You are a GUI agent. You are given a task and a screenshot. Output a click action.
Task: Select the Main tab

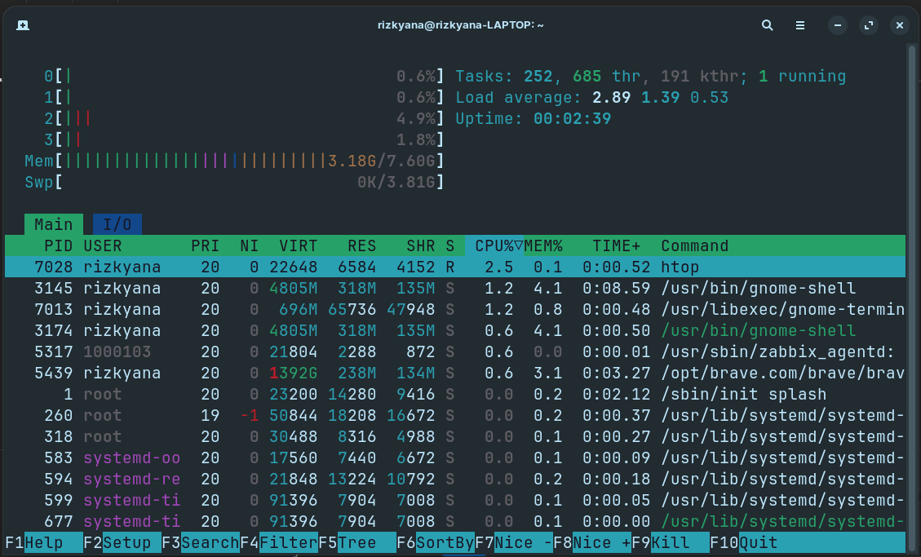point(53,224)
